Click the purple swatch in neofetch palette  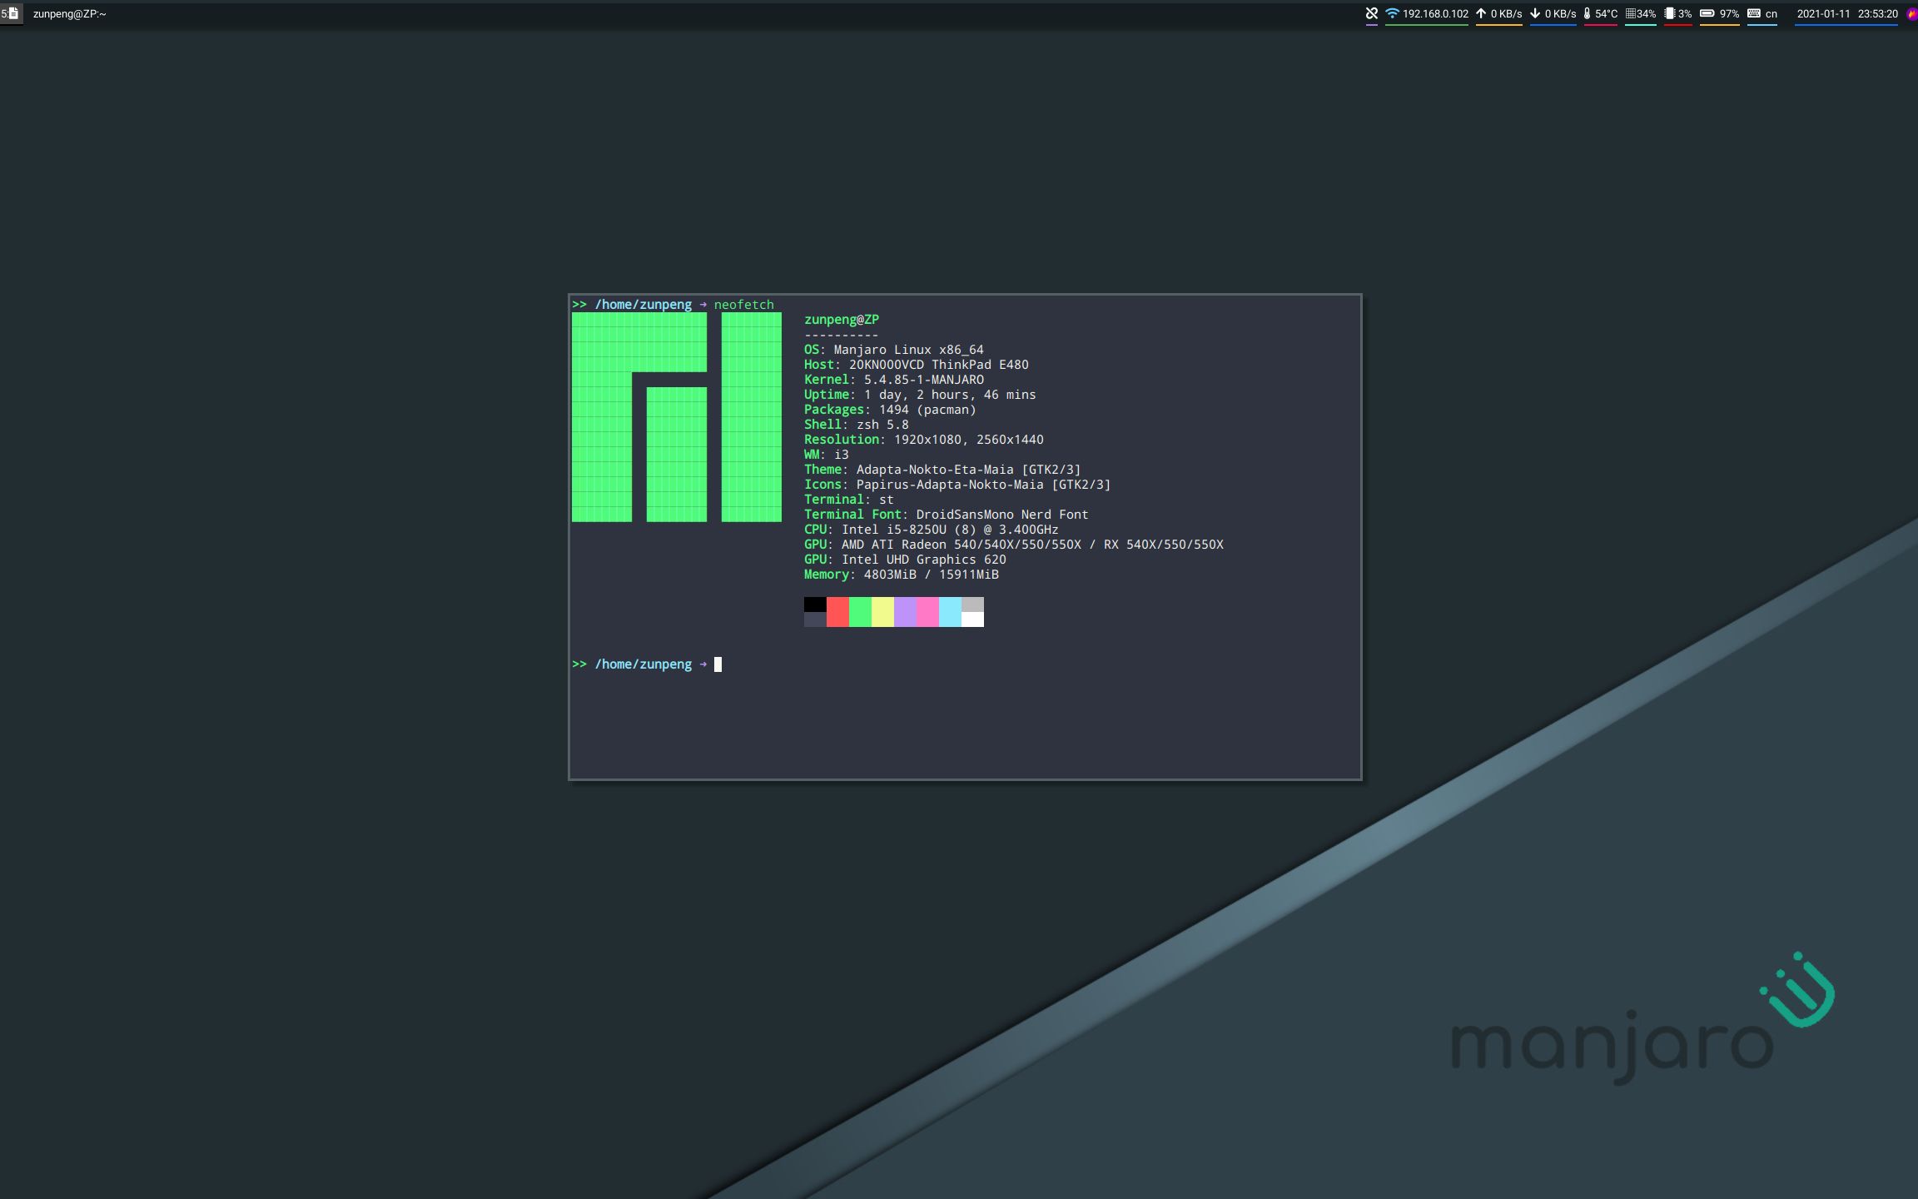tap(905, 612)
